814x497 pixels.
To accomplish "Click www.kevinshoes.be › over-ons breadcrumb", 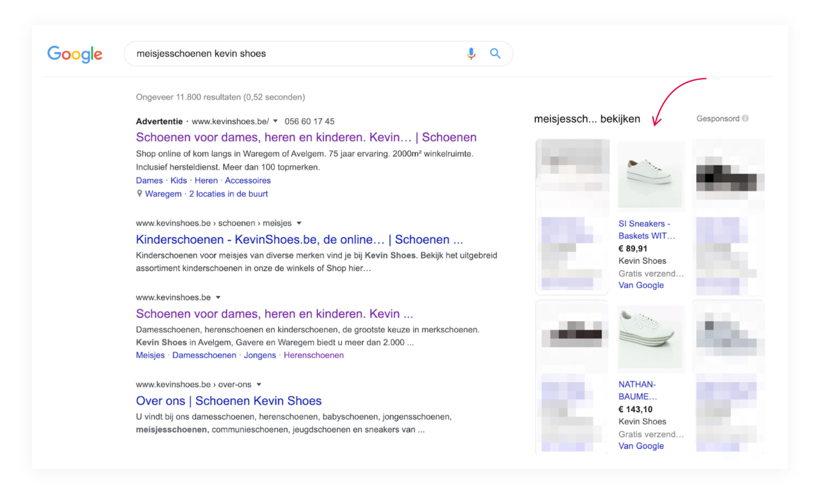I will click(x=194, y=385).
